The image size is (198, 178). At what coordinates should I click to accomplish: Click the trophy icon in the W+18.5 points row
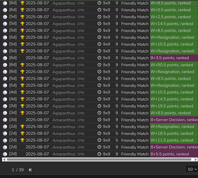tap(22, 133)
